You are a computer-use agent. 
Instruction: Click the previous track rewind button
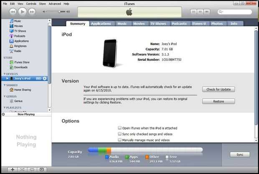pyautogui.click(x=13, y=12)
